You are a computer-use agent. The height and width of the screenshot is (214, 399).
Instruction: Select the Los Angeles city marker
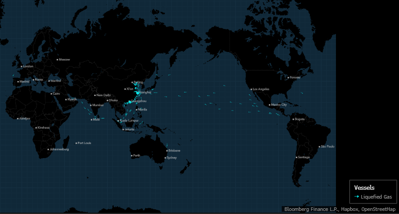coord(251,89)
